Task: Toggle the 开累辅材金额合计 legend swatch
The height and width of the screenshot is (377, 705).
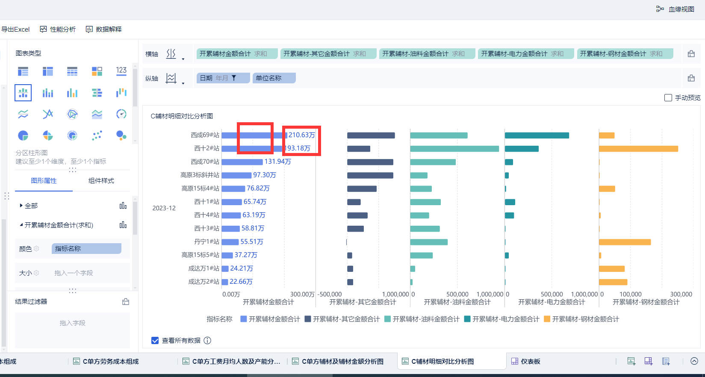Action: point(244,319)
